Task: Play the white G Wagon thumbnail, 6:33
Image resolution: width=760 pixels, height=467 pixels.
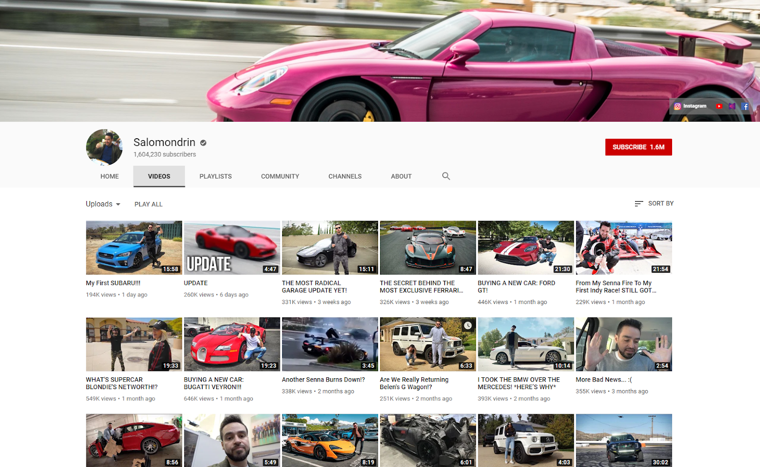Action: pyautogui.click(x=428, y=344)
